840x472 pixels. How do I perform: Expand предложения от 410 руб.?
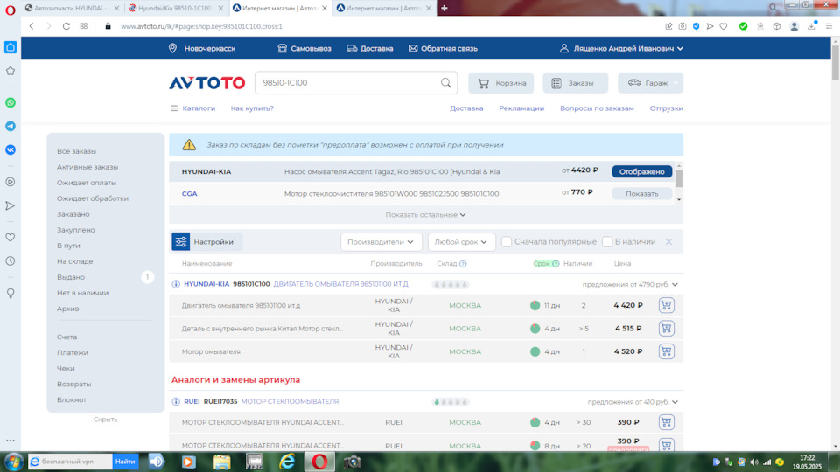(x=633, y=401)
